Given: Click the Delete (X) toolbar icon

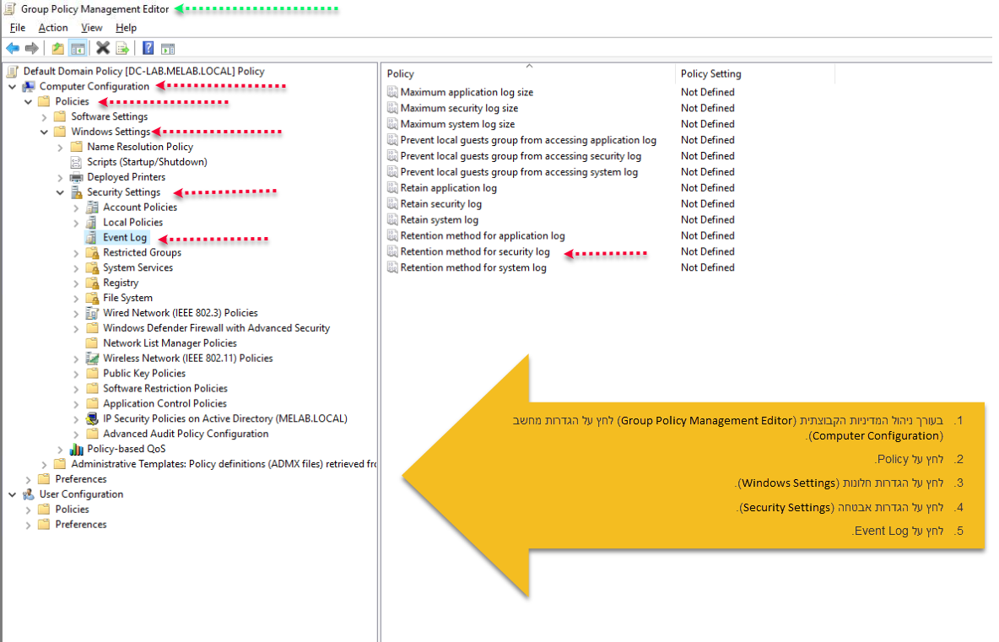Looking at the screenshot, I should pyautogui.click(x=103, y=48).
